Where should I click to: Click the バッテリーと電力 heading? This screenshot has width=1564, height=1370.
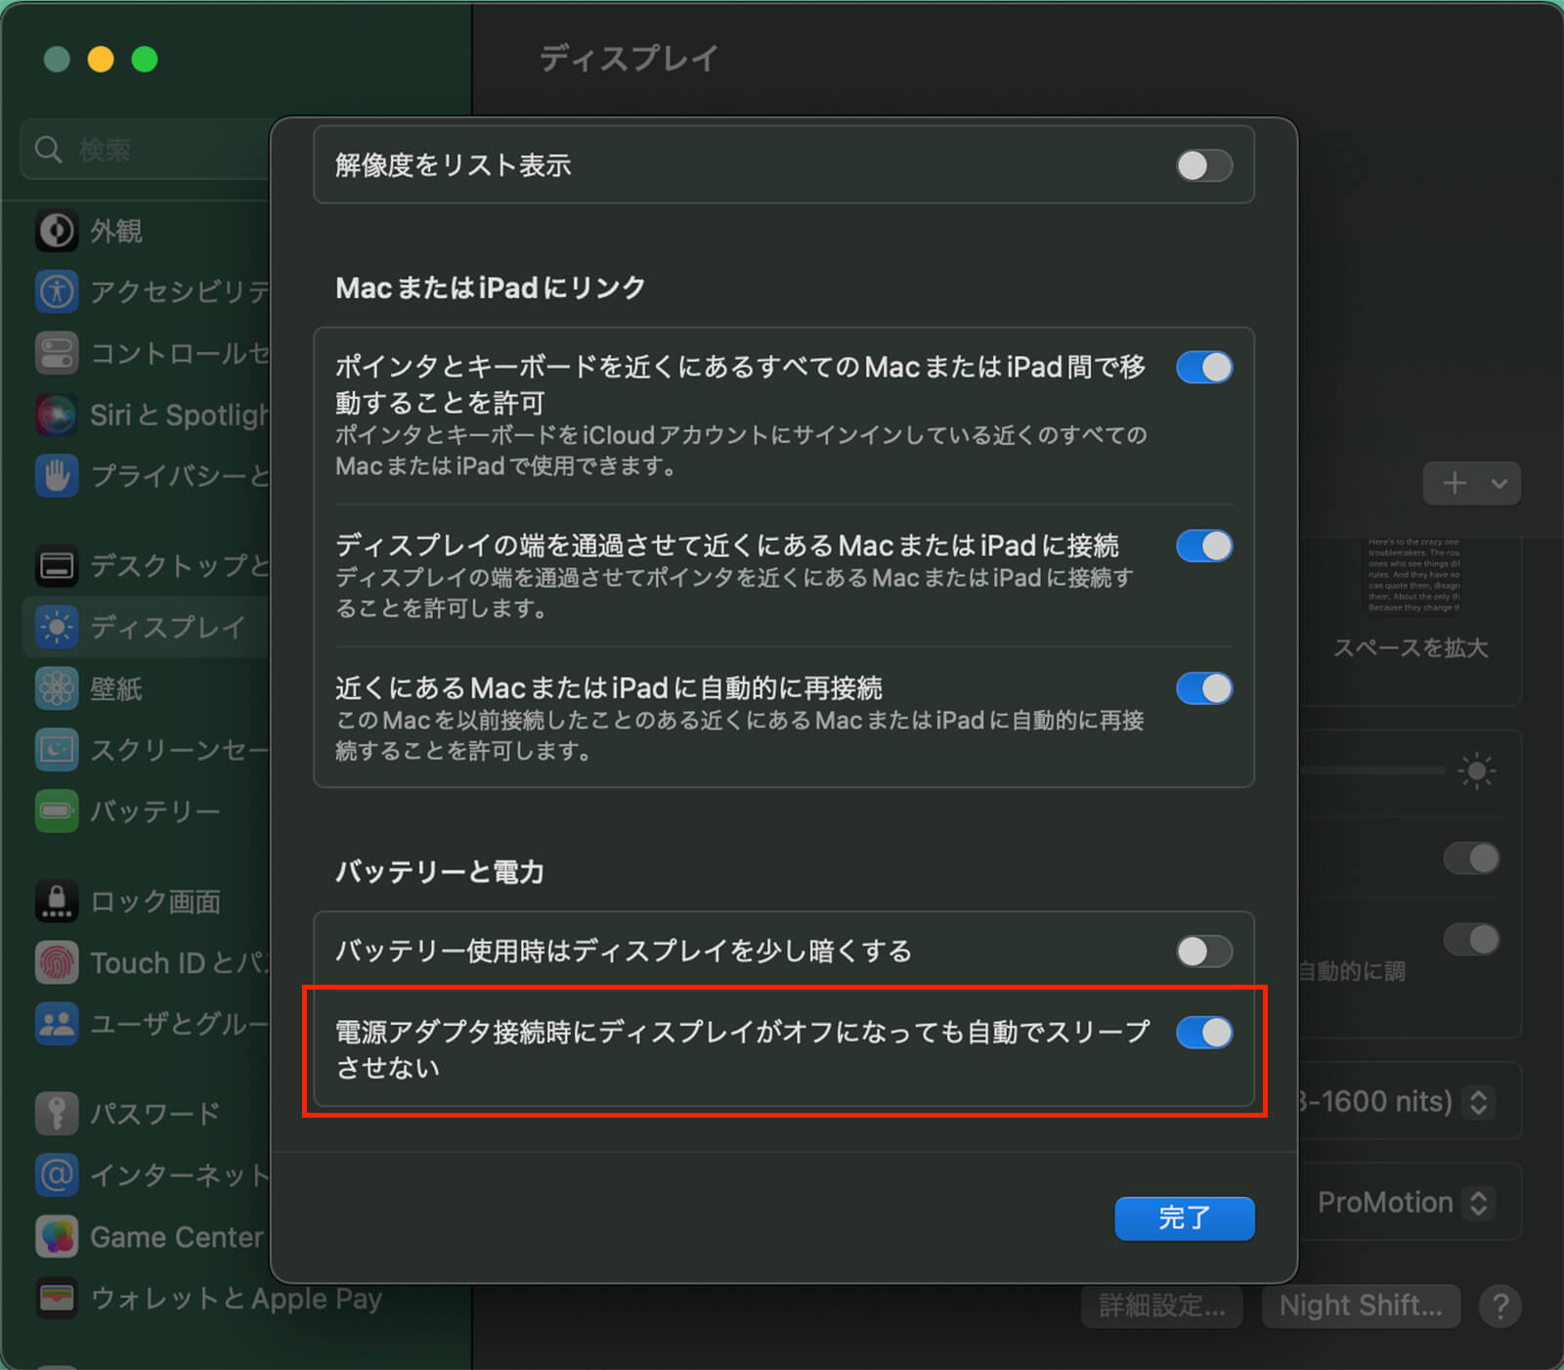click(439, 871)
